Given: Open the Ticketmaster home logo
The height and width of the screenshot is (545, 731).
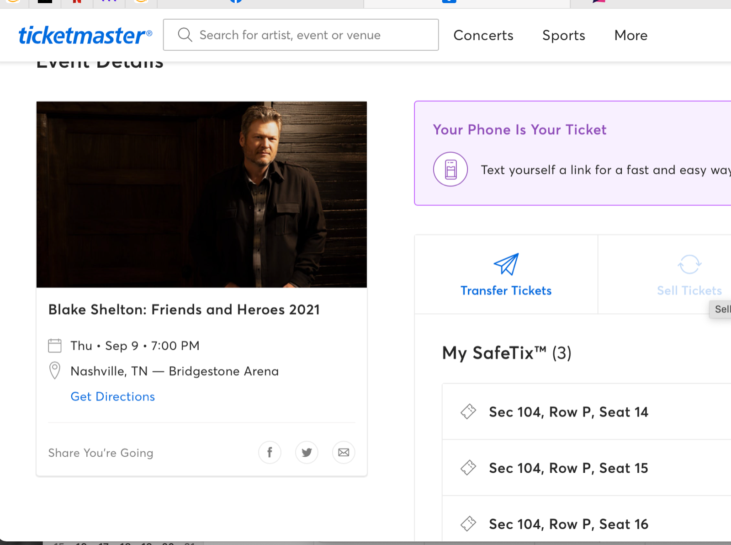Looking at the screenshot, I should coord(85,35).
